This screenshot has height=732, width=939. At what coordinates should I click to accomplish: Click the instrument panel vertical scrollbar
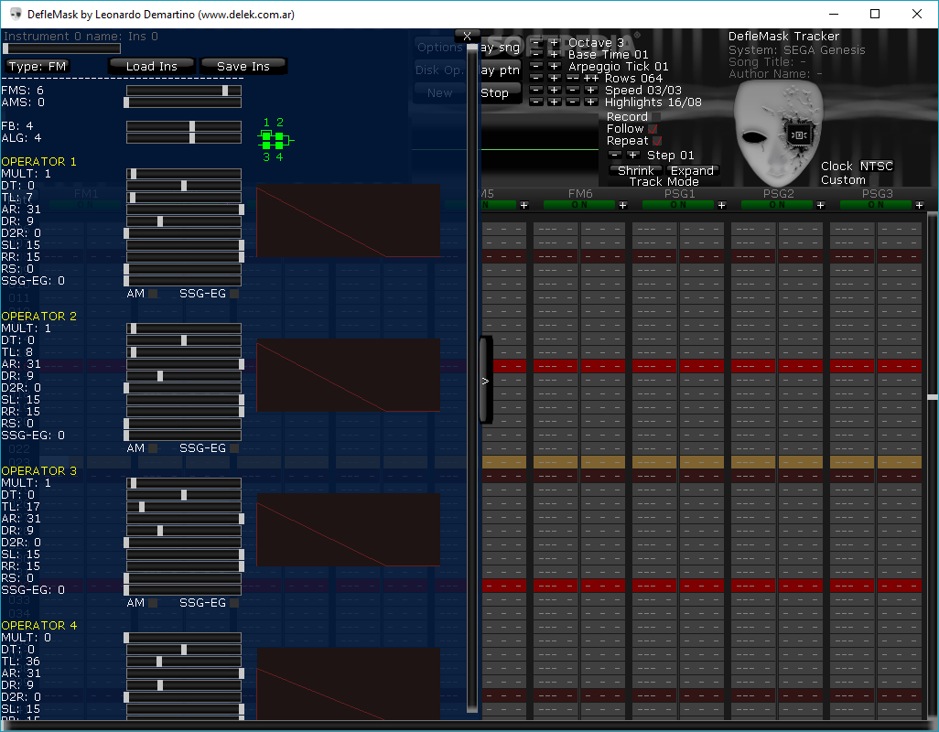(x=472, y=377)
